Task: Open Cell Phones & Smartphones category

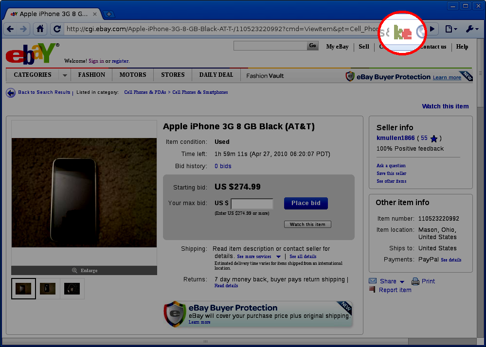Action: point(200,92)
